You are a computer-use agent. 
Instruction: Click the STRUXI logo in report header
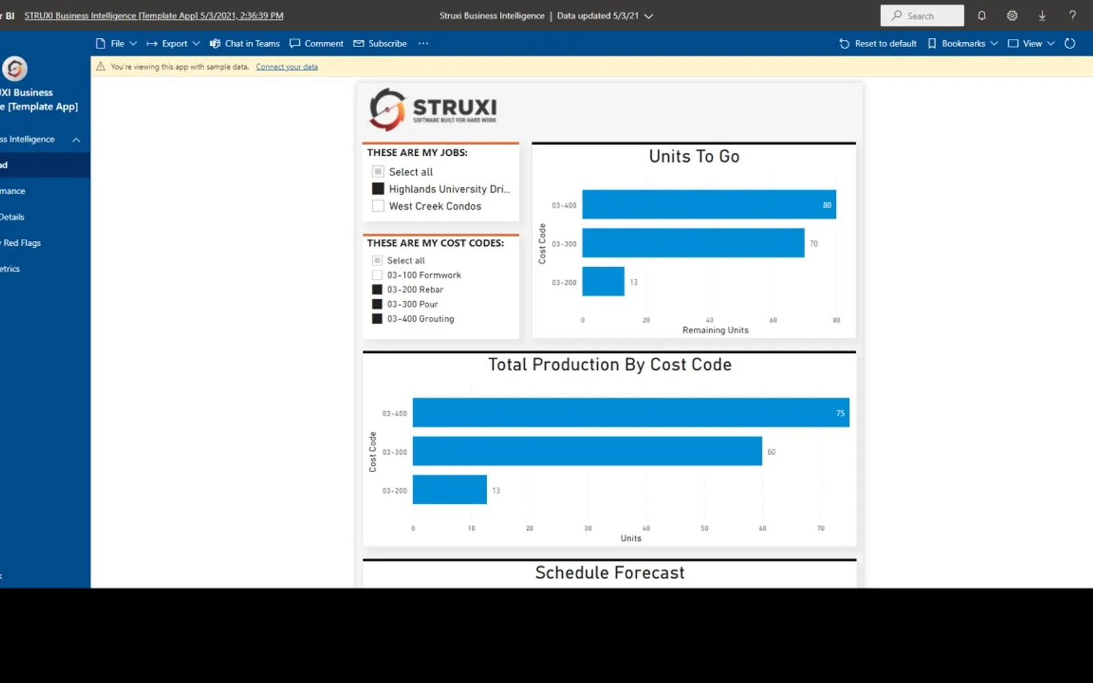pos(433,109)
